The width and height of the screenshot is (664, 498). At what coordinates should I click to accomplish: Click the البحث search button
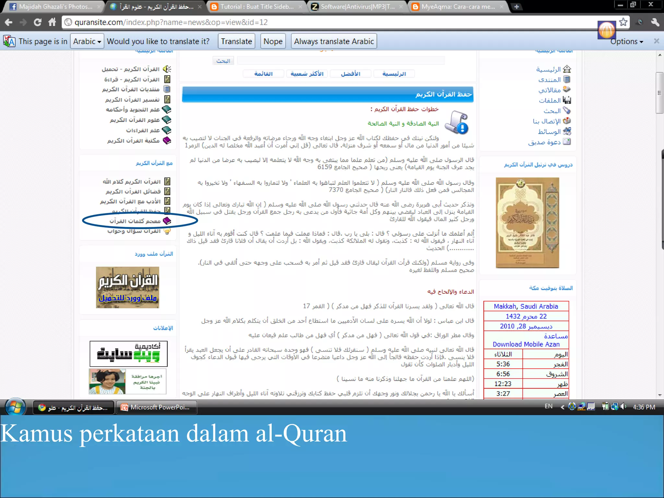223,61
